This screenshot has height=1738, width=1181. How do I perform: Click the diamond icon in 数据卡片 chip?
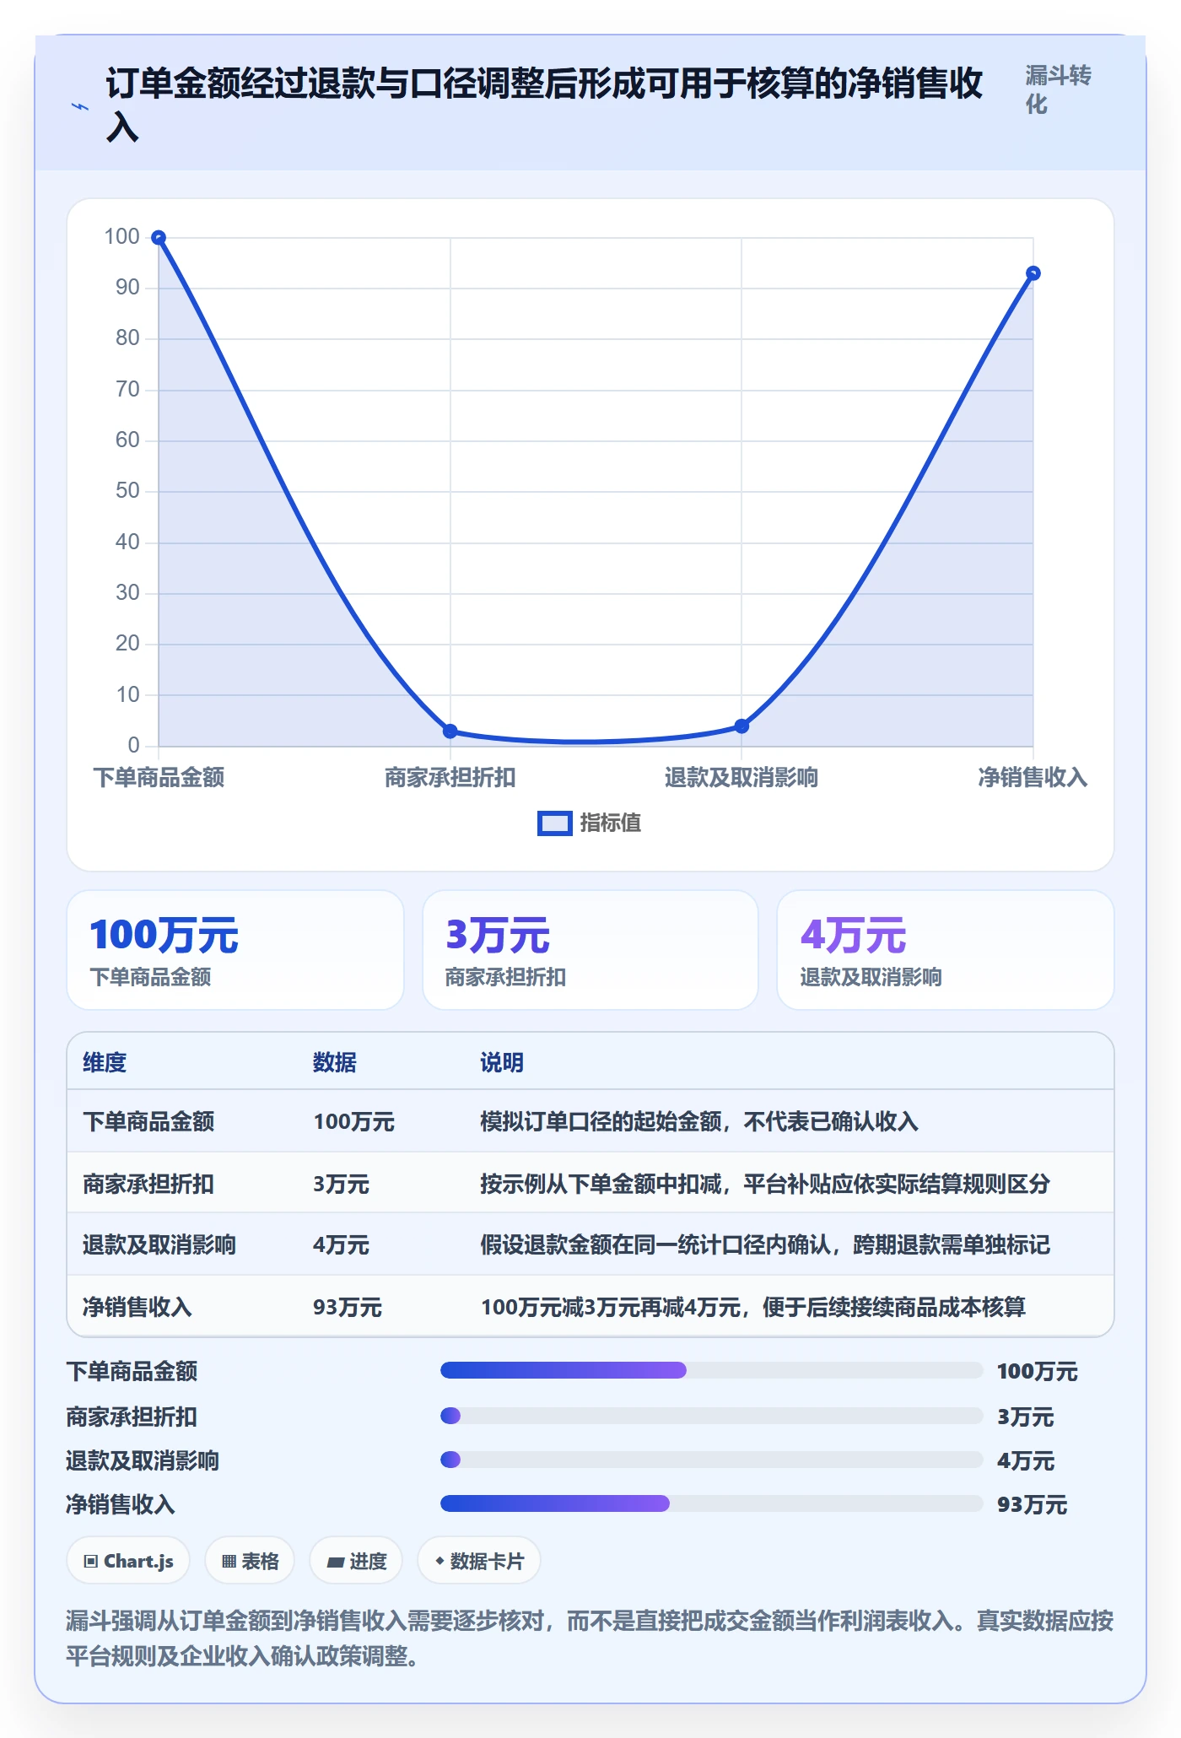[x=440, y=1562]
